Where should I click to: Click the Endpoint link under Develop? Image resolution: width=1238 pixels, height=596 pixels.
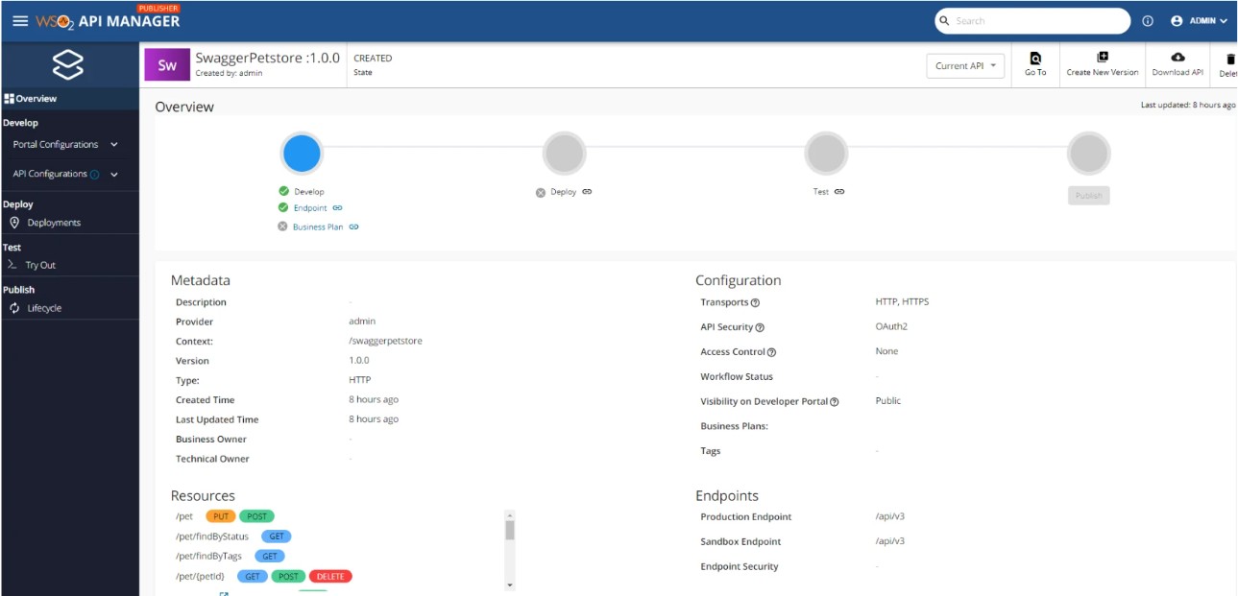click(x=310, y=208)
